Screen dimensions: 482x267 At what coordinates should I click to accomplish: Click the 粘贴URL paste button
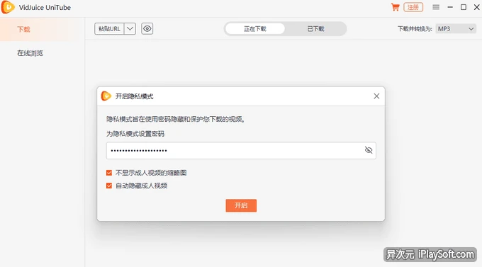click(109, 29)
